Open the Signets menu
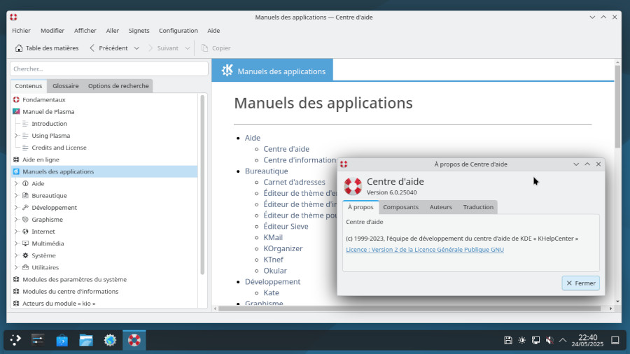The height and width of the screenshot is (354, 630). click(139, 31)
